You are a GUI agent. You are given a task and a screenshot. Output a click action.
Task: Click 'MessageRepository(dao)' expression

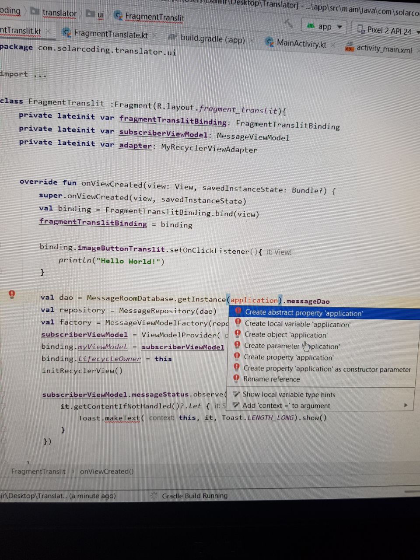coord(168,311)
